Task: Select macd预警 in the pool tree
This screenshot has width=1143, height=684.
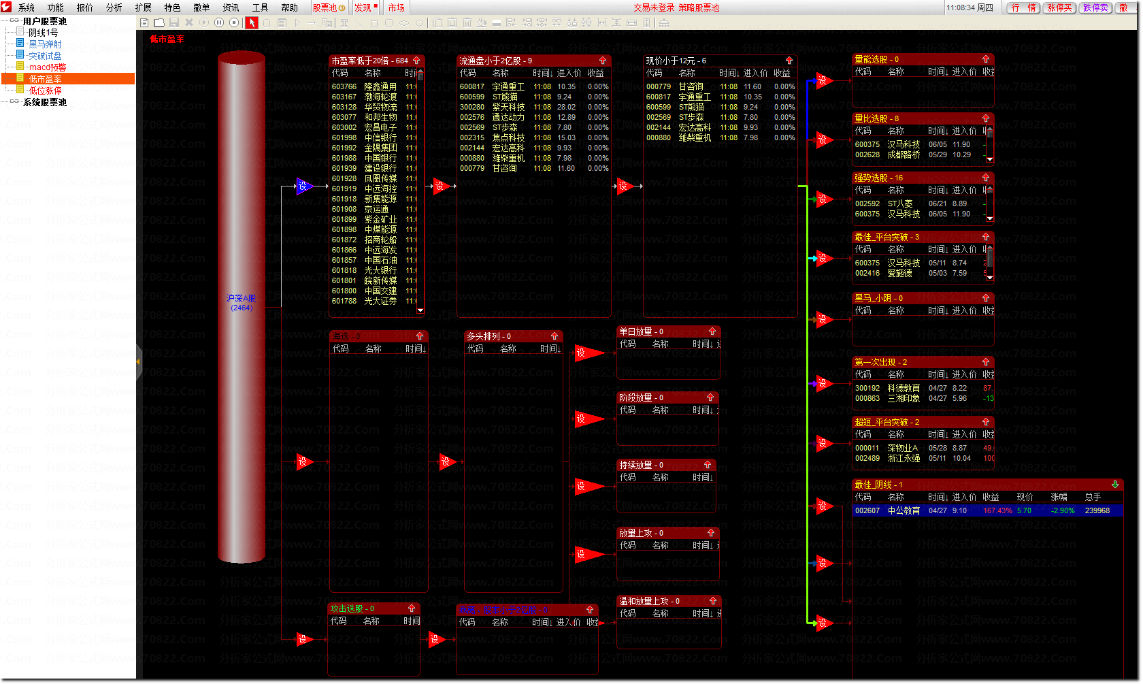Action: pyautogui.click(x=48, y=67)
